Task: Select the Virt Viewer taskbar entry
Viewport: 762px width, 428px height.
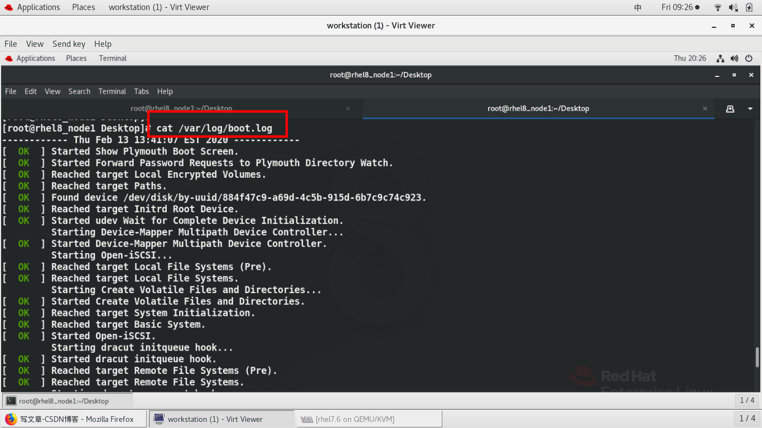Action: point(221,419)
